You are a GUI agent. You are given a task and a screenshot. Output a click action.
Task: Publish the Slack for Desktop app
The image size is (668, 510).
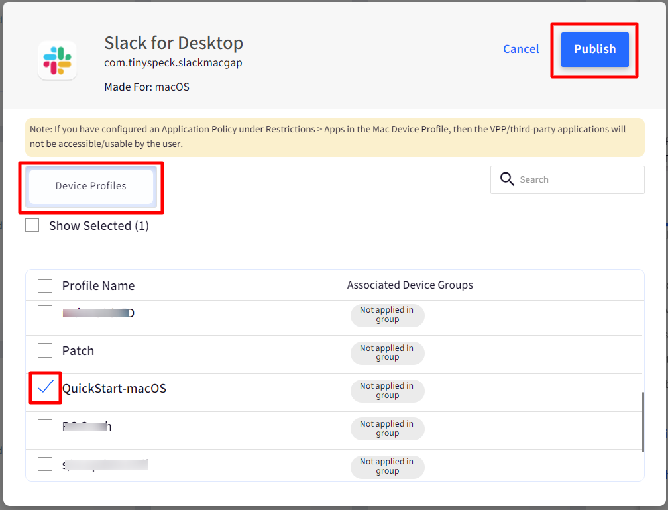point(594,50)
